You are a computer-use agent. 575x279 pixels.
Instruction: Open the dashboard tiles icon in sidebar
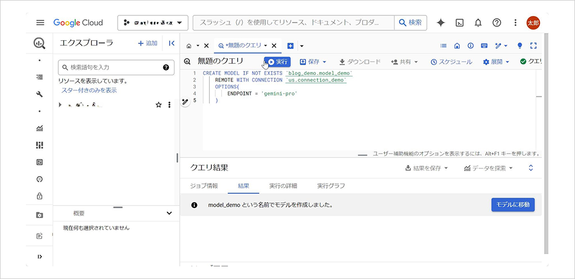tap(40, 145)
